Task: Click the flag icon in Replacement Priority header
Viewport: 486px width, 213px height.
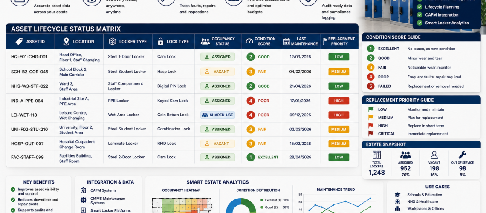Action: (324, 41)
